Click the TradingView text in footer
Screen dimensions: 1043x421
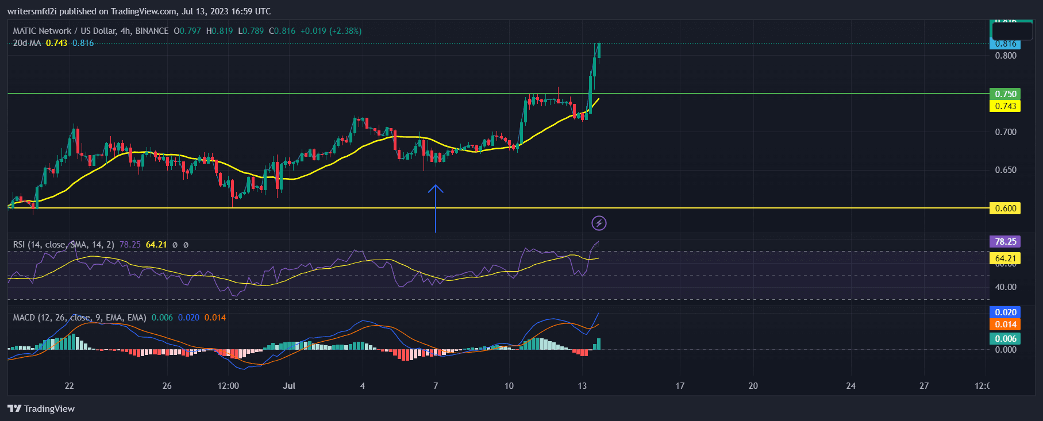click(49, 408)
